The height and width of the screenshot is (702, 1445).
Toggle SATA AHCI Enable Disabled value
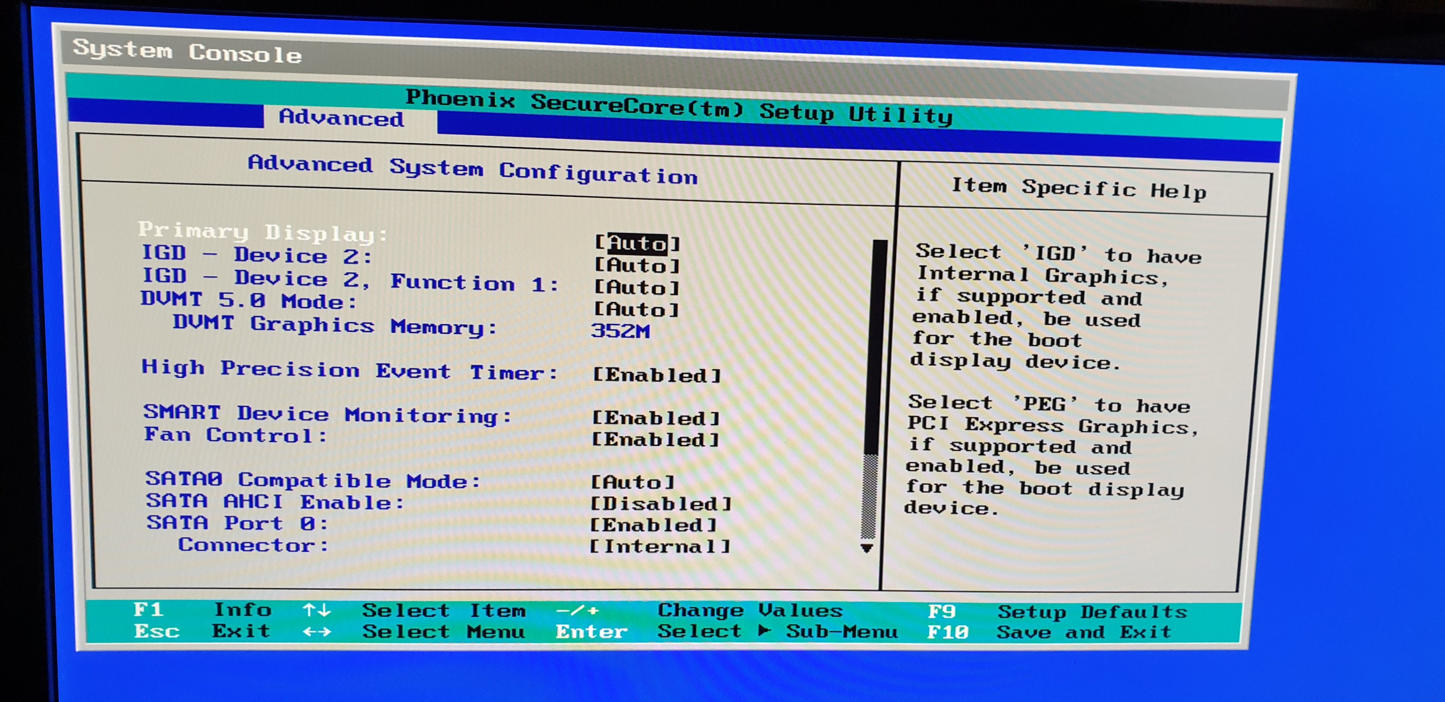point(661,503)
